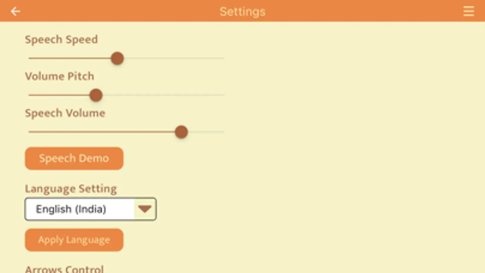485x273 pixels.
Task: Click the Speech Volume slider handle
Action: 181,132
